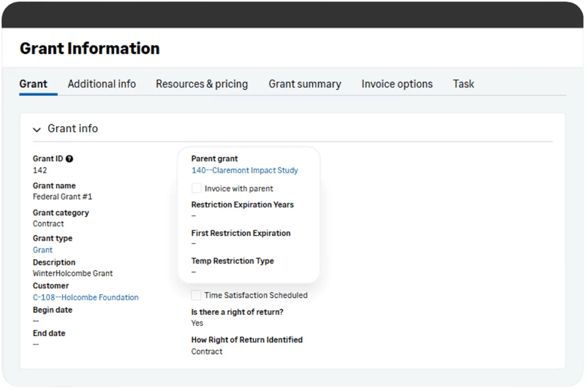Screen dimensions: 586x389
Task: Click the Grant ID value 142
Action: point(40,170)
